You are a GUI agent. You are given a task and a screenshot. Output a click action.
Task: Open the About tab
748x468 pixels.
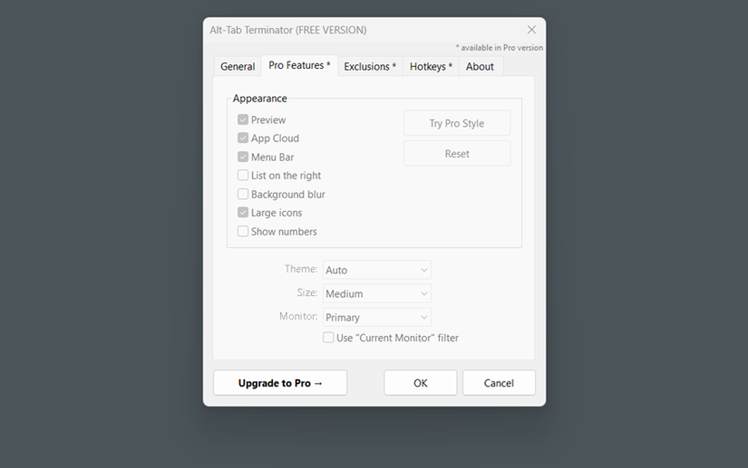(480, 67)
